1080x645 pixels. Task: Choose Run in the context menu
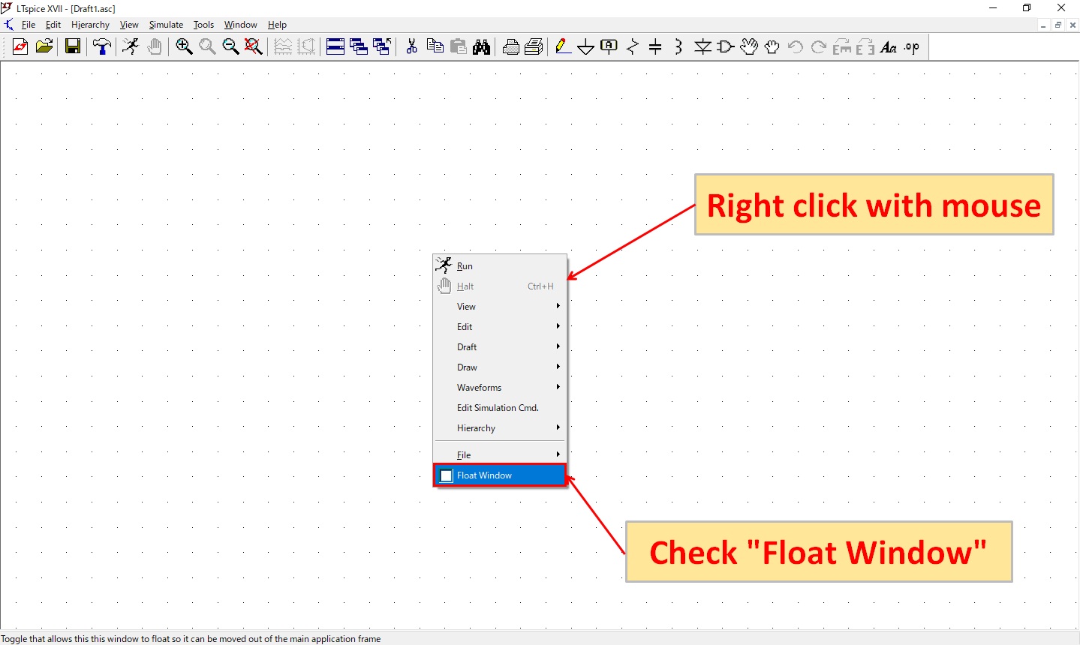point(465,266)
